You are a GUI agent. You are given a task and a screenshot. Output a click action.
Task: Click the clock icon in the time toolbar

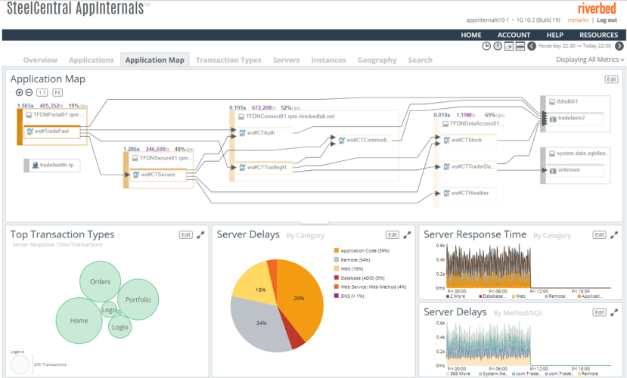click(486, 46)
